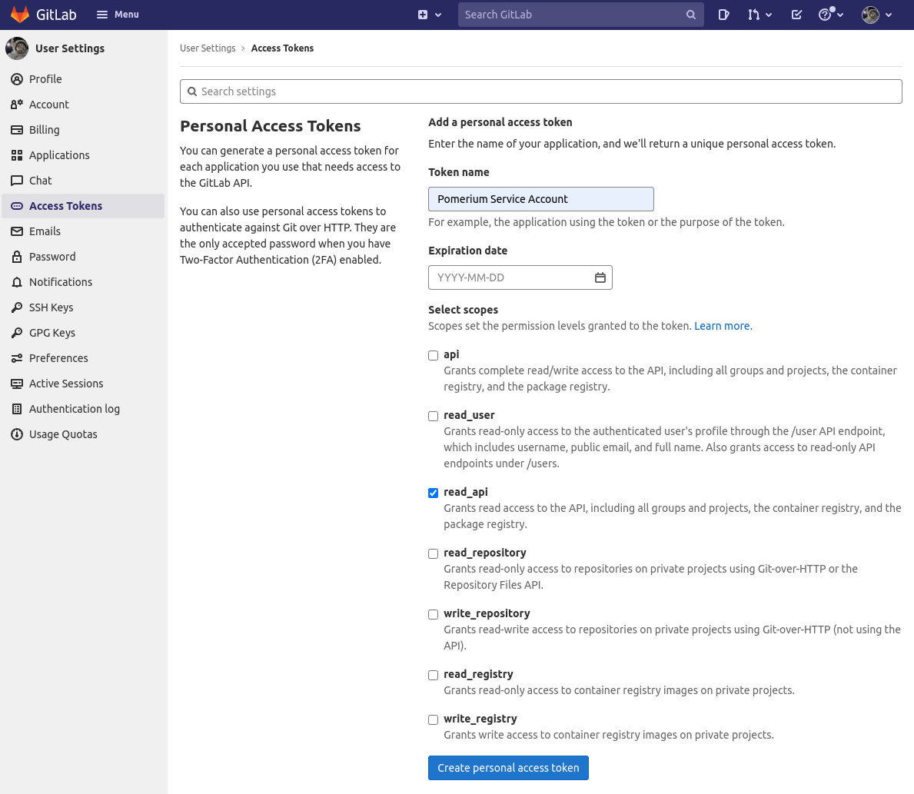The height and width of the screenshot is (794, 914).
Task: Enable the write_repository scope checkbox
Action: pos(433,614)
